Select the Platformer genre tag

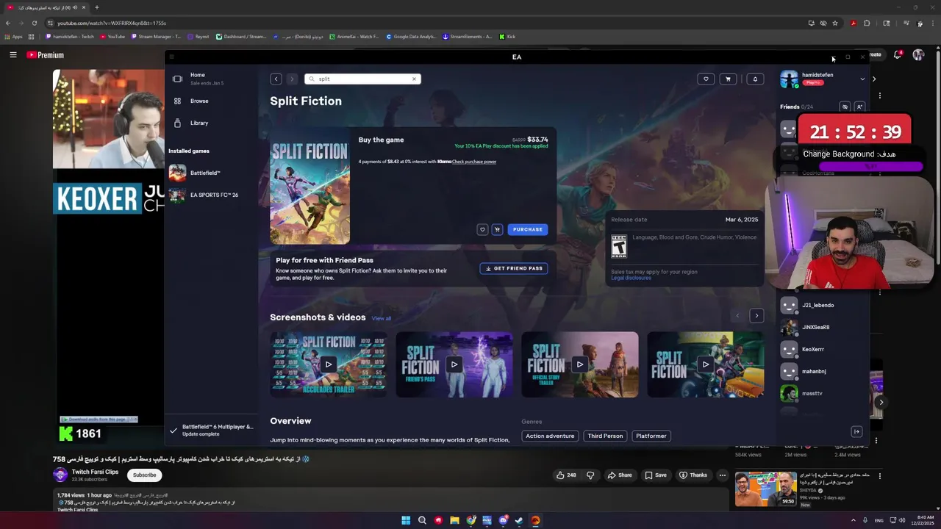coord(651,436)
